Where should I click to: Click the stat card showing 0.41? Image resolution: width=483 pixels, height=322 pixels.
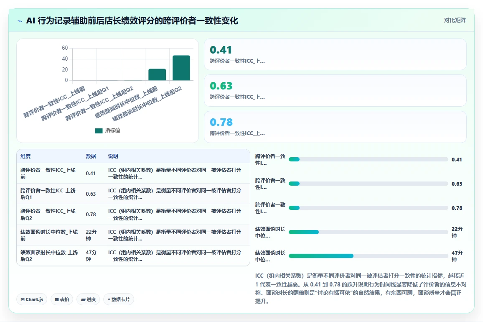click(335, 54)
